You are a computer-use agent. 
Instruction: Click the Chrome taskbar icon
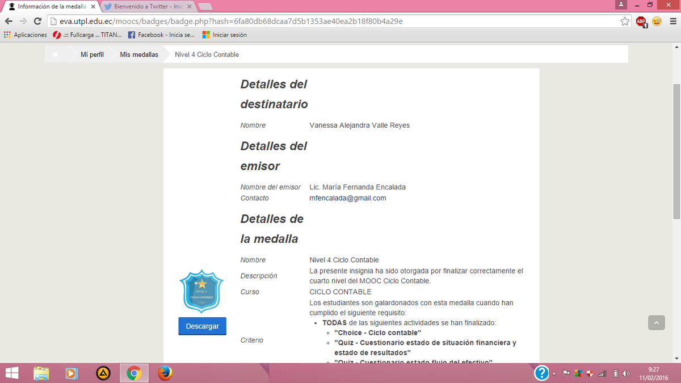[x=134, y=373]
